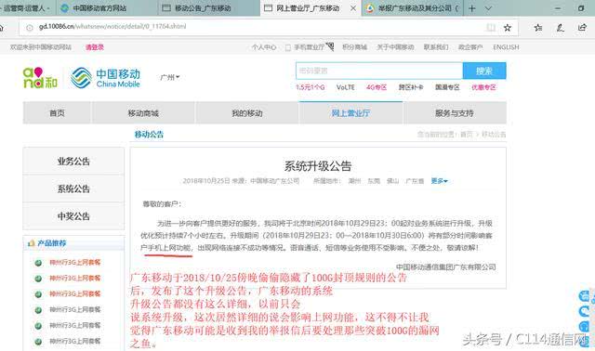
Task: Click the 尊敬的客户 greeting line
Action: pos(162,204)
